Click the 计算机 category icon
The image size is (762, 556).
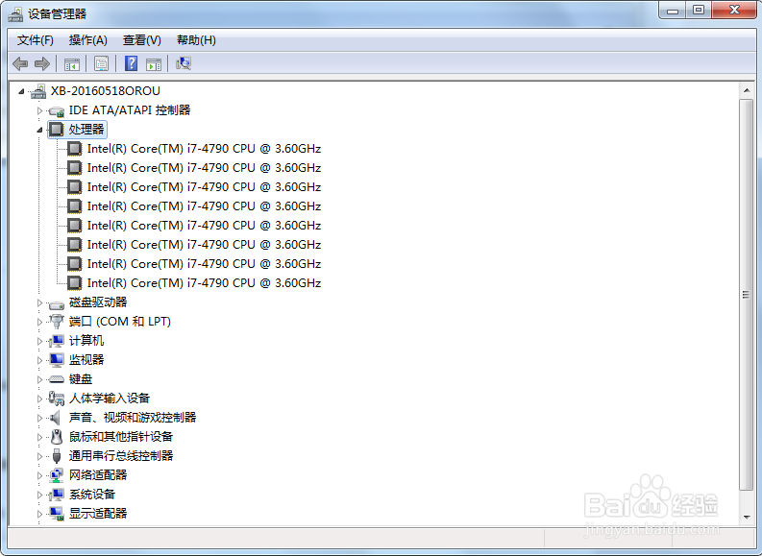57,341
